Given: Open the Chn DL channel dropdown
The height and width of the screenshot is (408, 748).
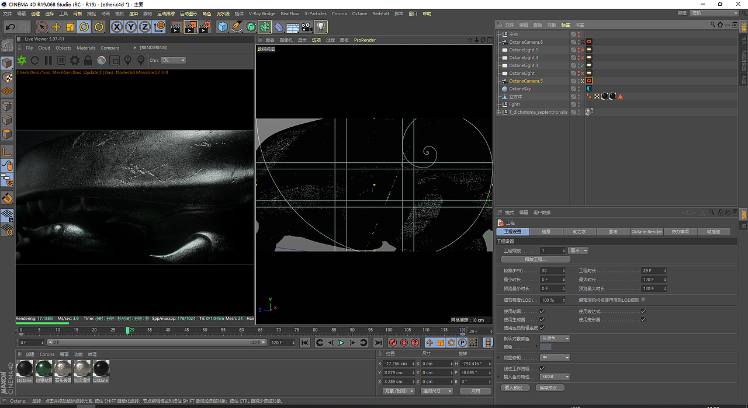Looking at the screenshot, I should pyautogui.click(x=174, y=60).
